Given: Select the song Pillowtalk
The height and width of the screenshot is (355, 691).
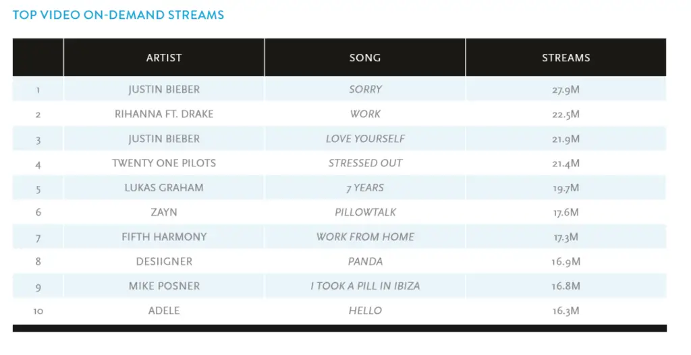Looking at the screenshot, I should coord(365,212).
